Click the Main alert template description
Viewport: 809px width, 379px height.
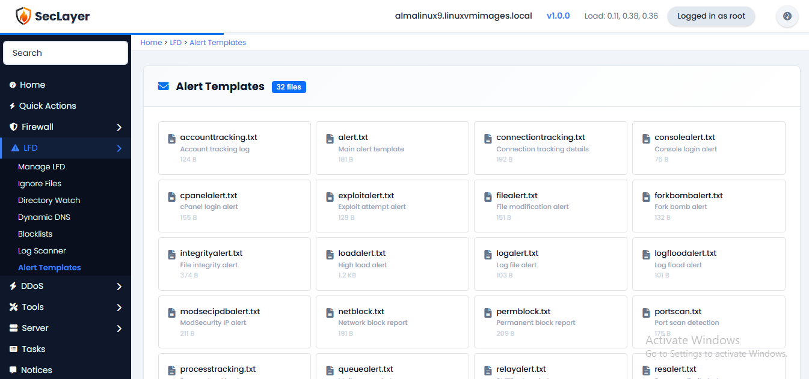click(371, 149)
